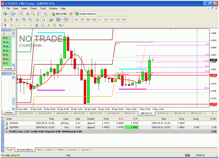
Task: Open the Trade tab in Terminal
Action: pos(9,150)
